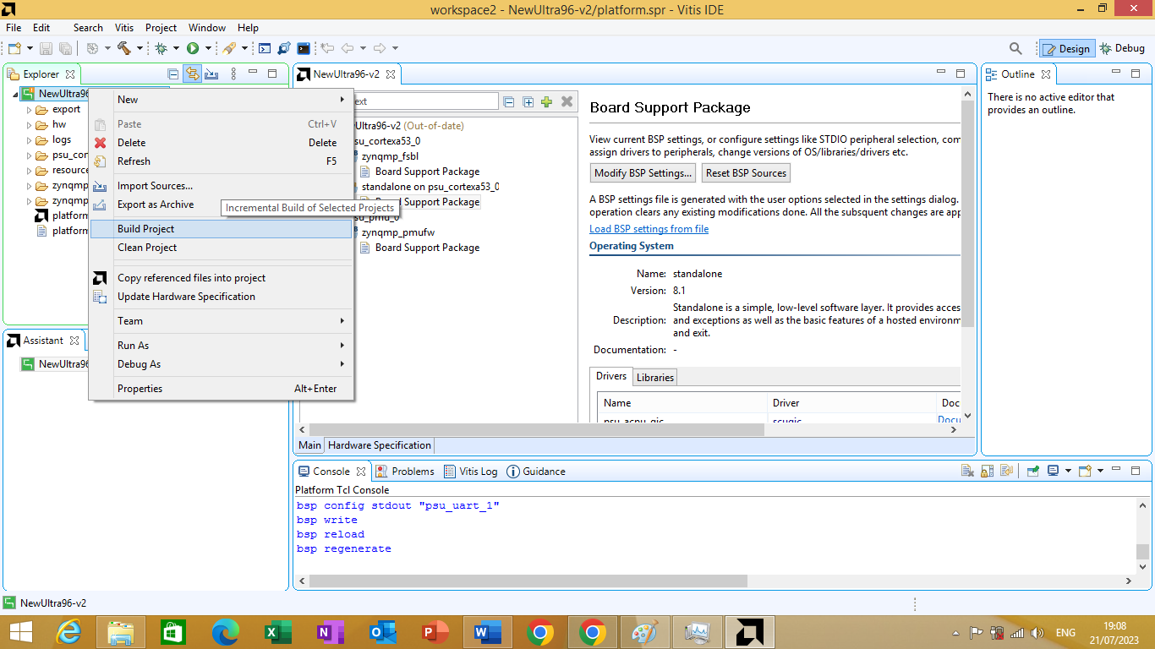Viewport: 1155px width, 649px height.
Task: Click the Xilinx tools flashlight icon
Action: point(229,48)
